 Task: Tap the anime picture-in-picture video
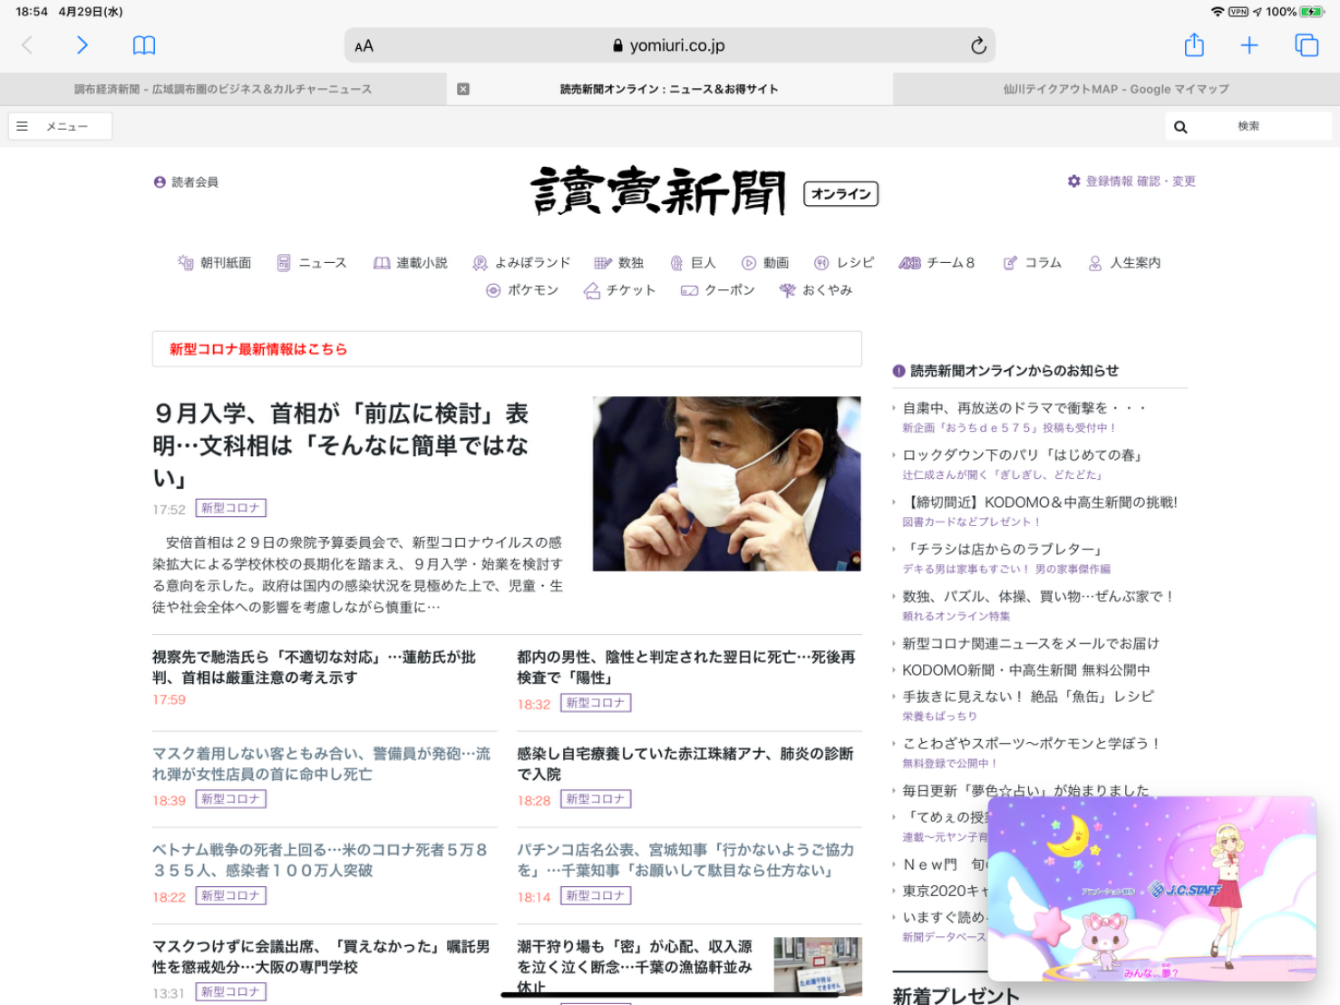(1152, 889)
